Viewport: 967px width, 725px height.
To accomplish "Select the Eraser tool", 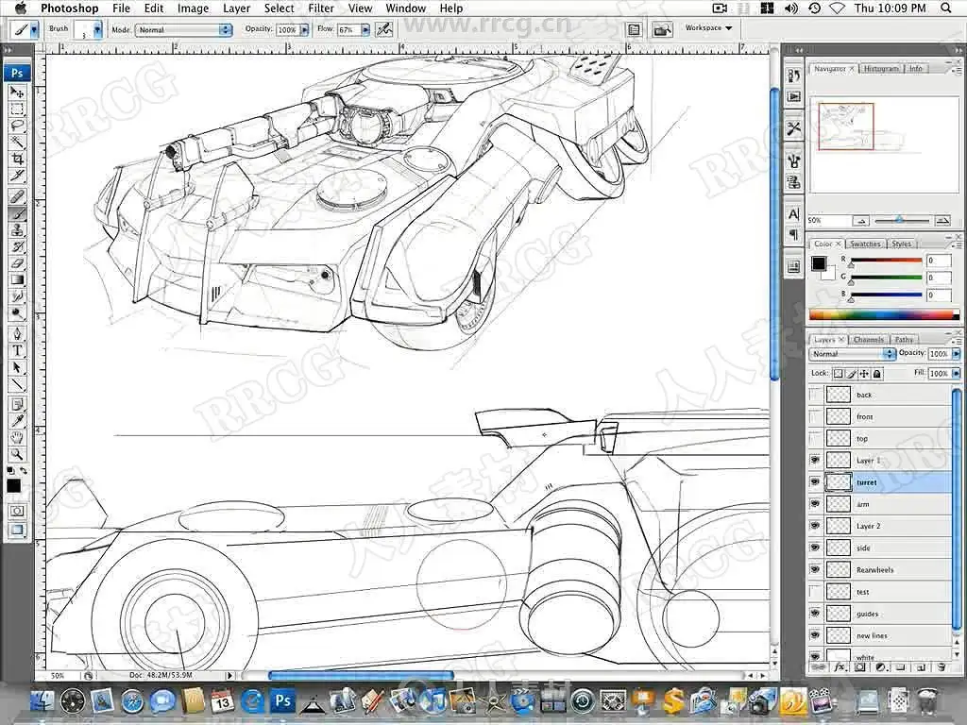I will point(17,263).
